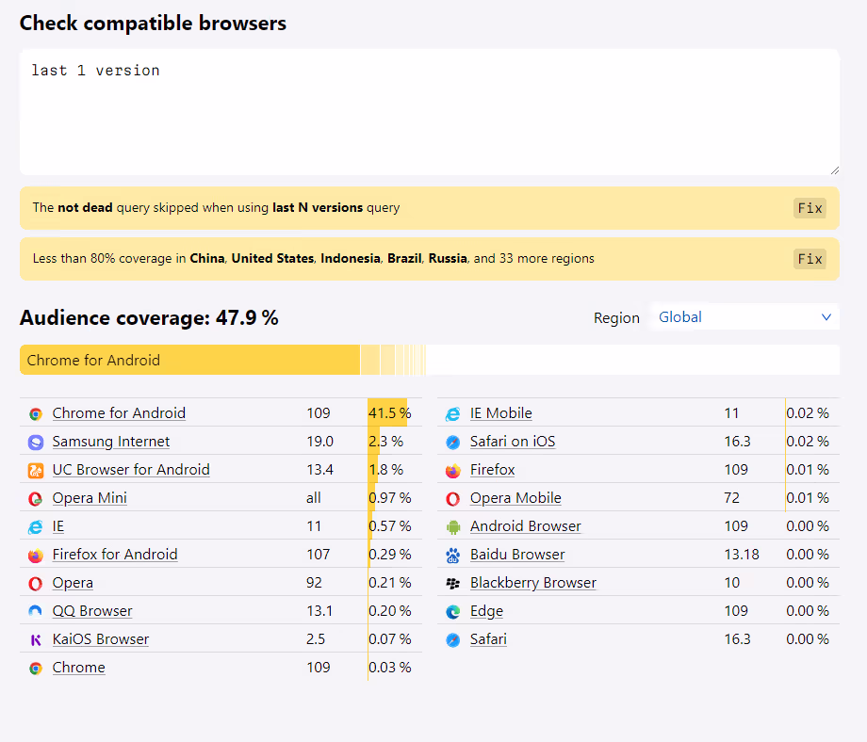
Task: Open the Opera Mobile link
Action: tap(515, 498)
